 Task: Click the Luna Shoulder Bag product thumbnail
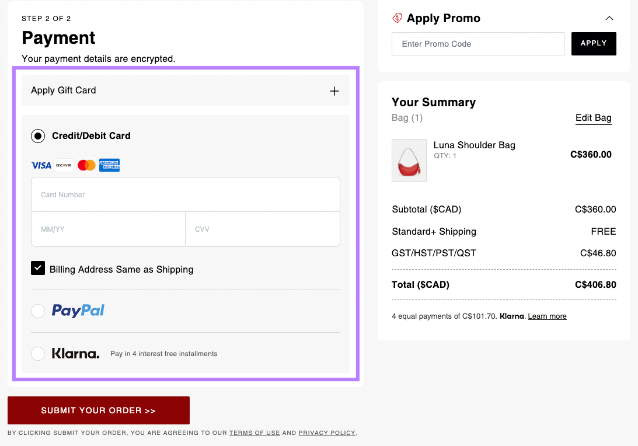coord(409,160)
